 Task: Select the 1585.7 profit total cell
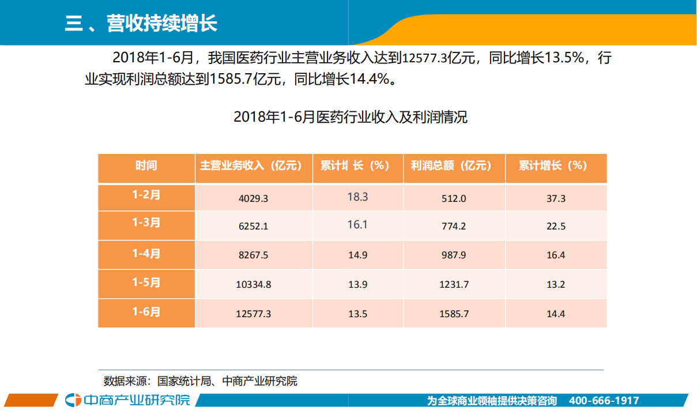point(453,313)
